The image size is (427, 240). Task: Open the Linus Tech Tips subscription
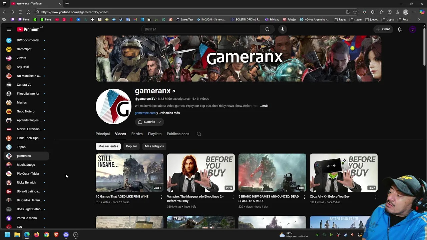(x=27, y=138)
